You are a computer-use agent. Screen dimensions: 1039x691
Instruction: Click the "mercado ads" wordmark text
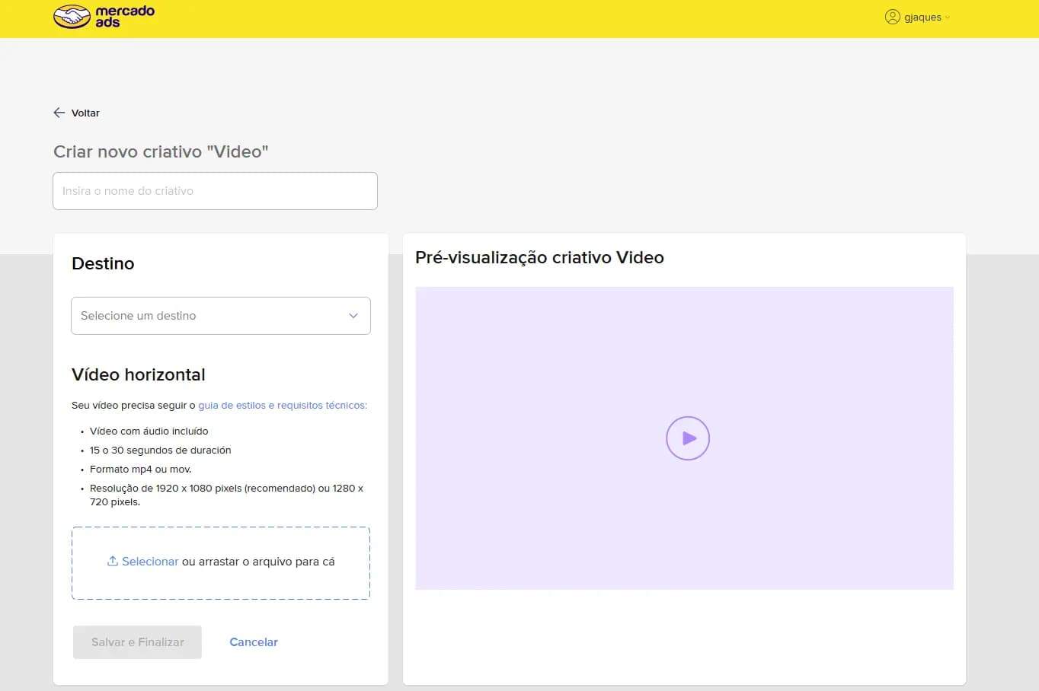point(125,17)
